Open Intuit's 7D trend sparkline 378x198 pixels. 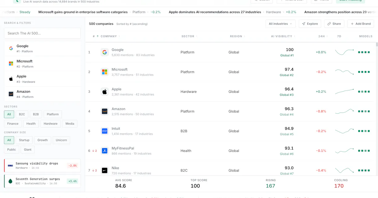coord(344,131)
